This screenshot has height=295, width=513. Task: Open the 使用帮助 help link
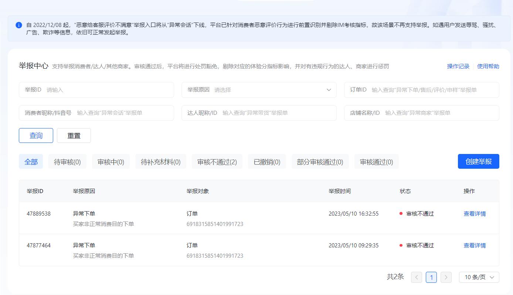(488, 66)
